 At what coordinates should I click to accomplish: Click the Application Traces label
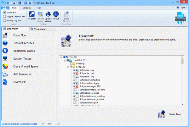24,51
